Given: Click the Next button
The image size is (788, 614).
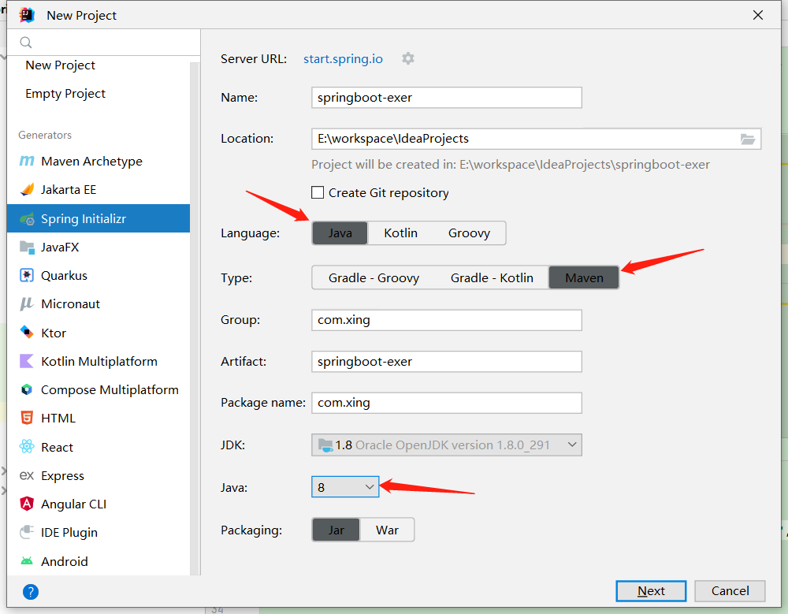Looking at the screenshot, I should [651, 591].
